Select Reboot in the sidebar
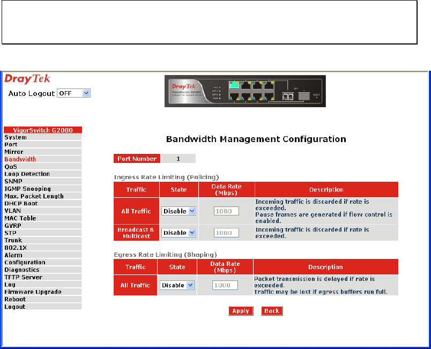This screenshot has width=431, height=349. click(42, 299)
